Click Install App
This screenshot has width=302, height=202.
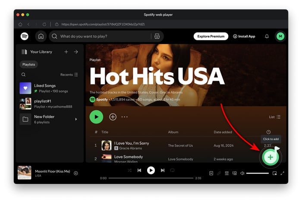(x=244, y=36)
